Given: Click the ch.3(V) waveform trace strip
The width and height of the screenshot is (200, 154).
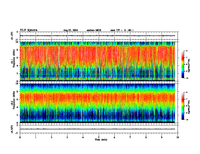Looking at the screenshot, I should click(x=97, y=129).
